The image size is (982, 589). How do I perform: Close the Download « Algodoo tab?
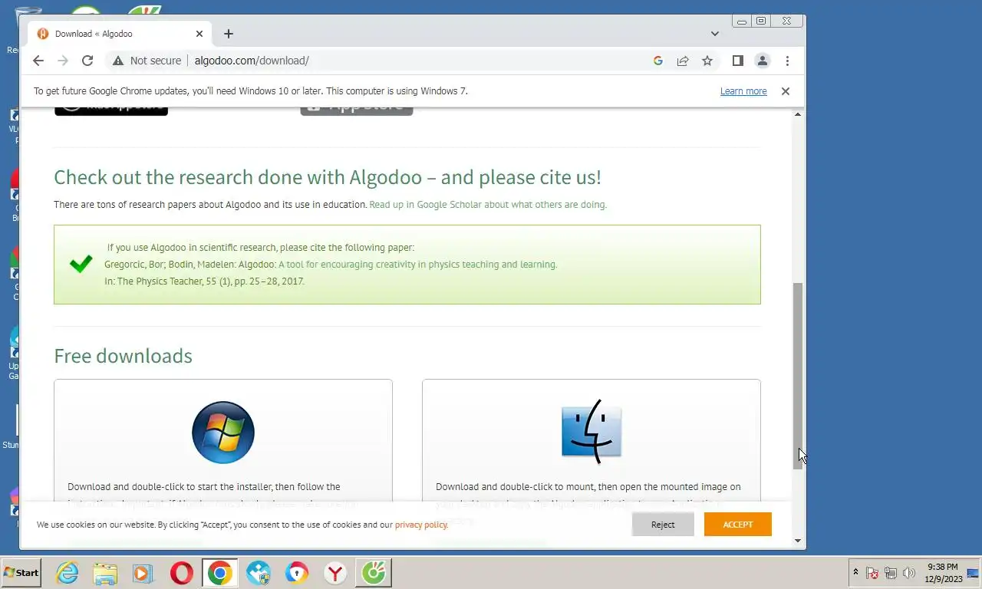coord(199,34)
